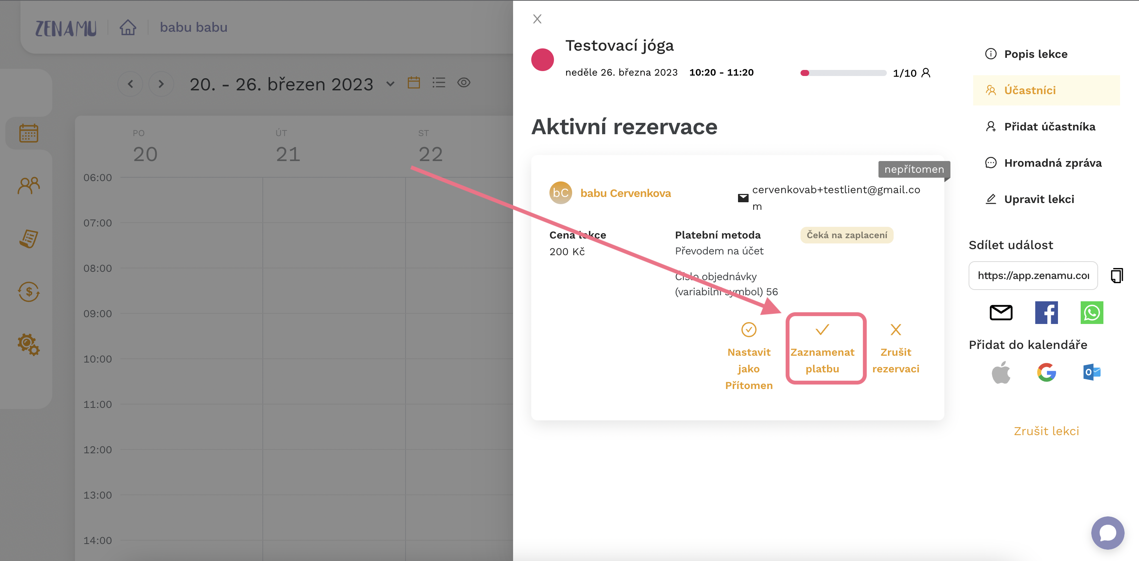This screenshot has height=561, width=1139.
Task: Click Zaznamenat platbu
Action: 822,349
